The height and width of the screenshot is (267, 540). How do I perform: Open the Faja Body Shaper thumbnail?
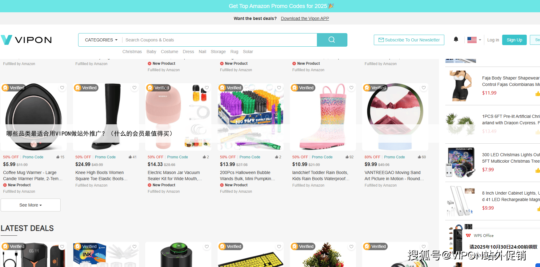pyautogui.click(x=460, y=86)
